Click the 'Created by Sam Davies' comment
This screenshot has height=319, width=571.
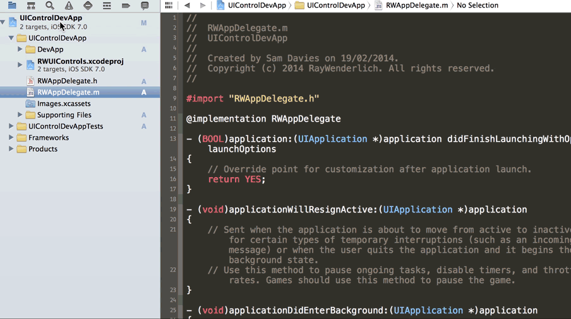pyautogui.click(x=292, y=58)
